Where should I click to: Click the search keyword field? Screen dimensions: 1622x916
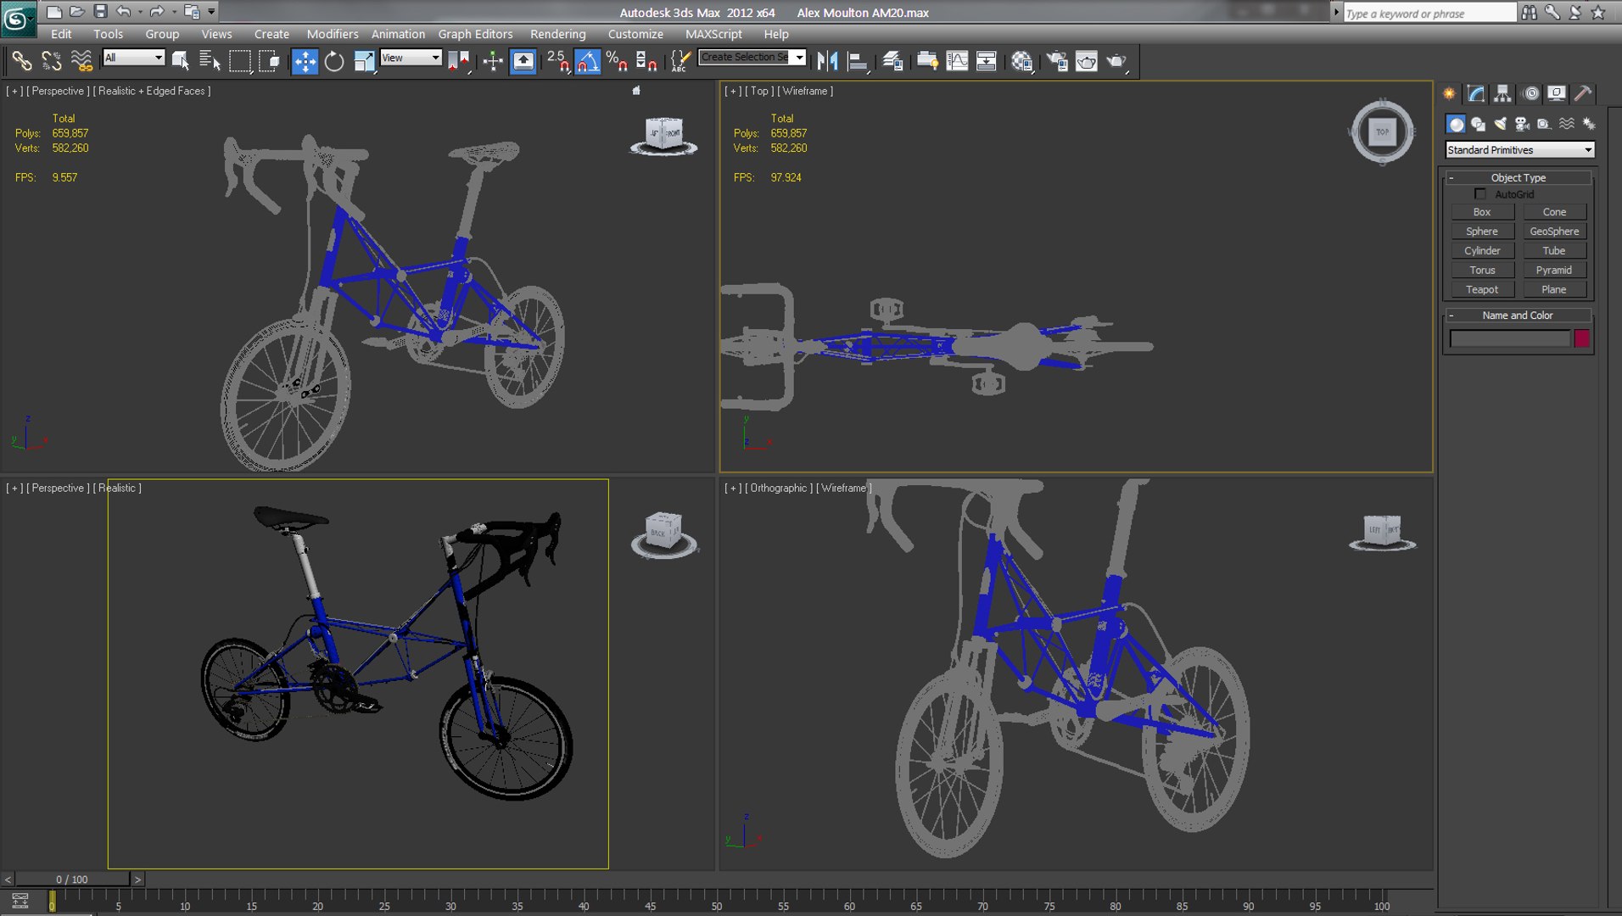tap(1429, 13)
